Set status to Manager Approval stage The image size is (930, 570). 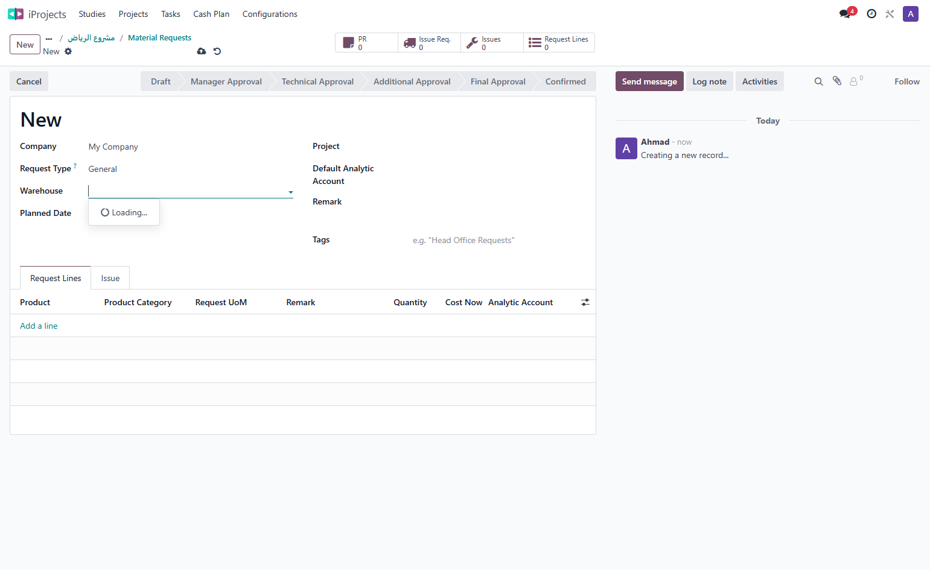[x=226, y=81]
